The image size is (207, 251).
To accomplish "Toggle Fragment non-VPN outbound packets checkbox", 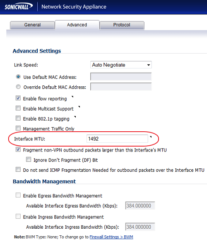I will click(18, 149).
